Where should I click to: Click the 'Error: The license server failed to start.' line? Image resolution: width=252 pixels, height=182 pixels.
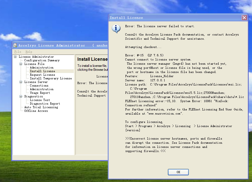point(160,26)
